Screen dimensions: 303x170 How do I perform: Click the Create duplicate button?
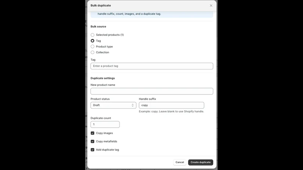tap(201, 162)
